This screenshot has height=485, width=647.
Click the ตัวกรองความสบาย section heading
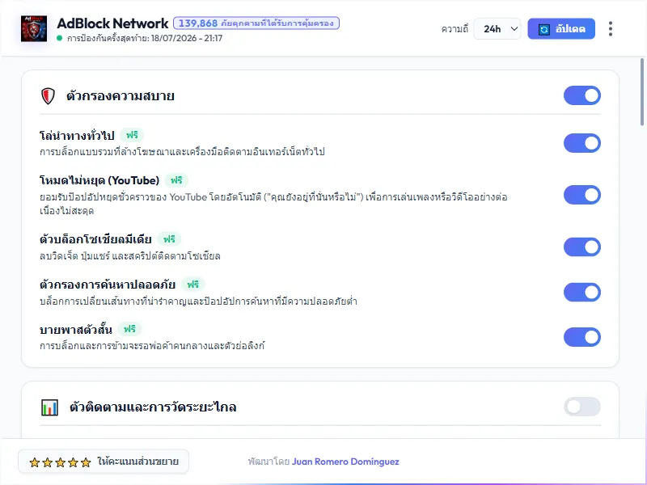click(x=120, y=96)
